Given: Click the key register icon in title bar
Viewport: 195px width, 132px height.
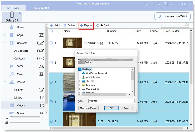Looking at the screenshot, I should point(153,4).
